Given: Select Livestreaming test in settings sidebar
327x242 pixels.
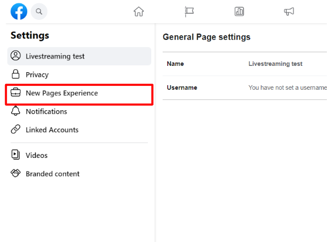Looking at the screenshot, I should click(79, 56).
